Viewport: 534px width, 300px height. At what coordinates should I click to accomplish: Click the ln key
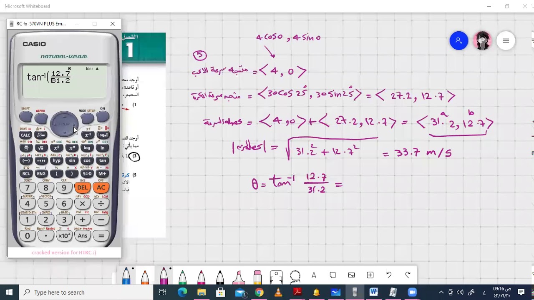coord(102,148)
